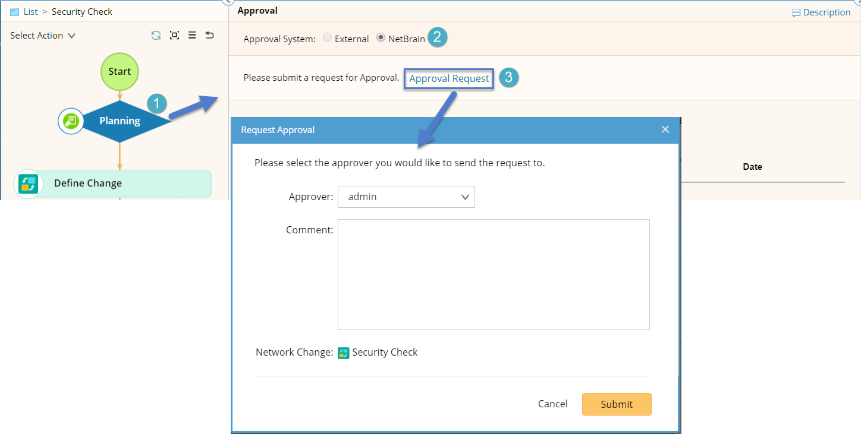This screenshot has height=434, width=861.
Task: Open the hamburger list menu icon
Action: click(192, 36)
